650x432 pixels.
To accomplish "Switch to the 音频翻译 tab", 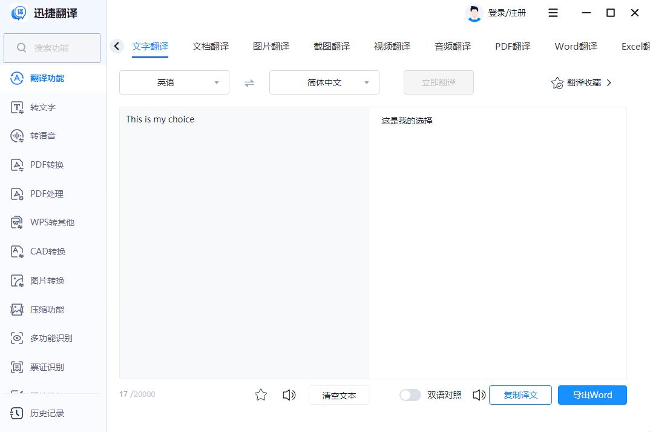I will tap(453, 47).
